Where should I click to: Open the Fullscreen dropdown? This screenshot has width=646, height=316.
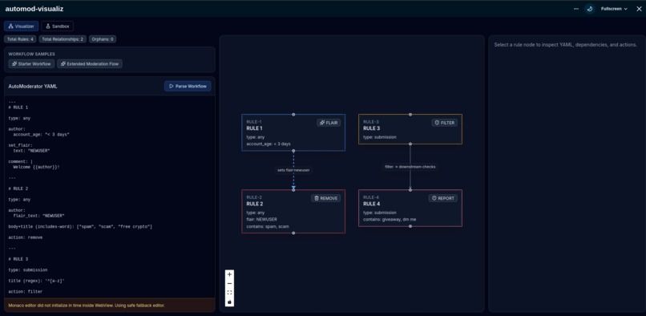(x=614, y=9)
